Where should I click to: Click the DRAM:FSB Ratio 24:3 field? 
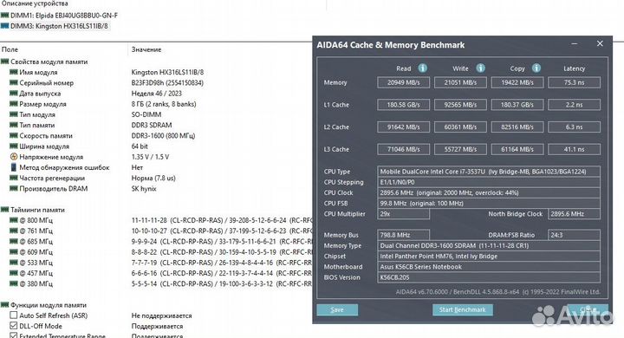pos(574,235)
